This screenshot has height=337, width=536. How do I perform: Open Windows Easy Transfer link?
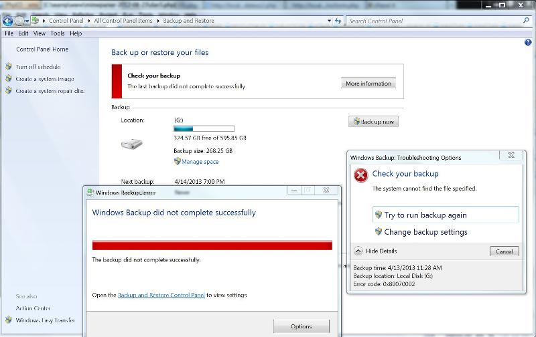pos(45,320)
